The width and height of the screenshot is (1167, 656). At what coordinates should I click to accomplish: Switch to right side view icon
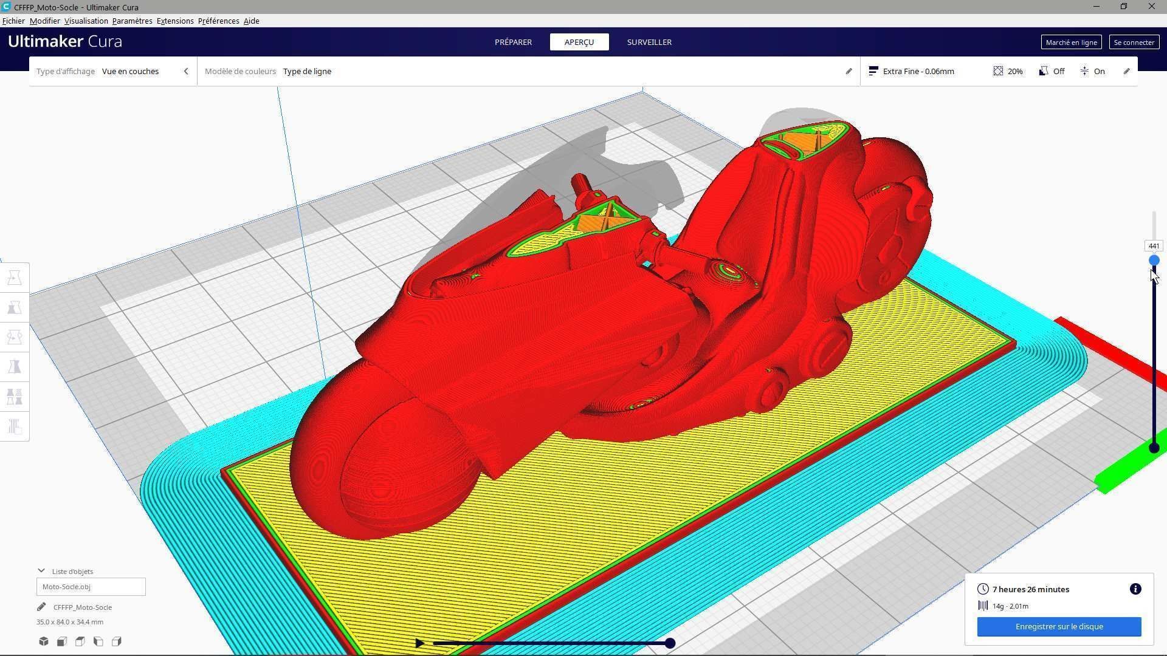[x=117, y=641]
